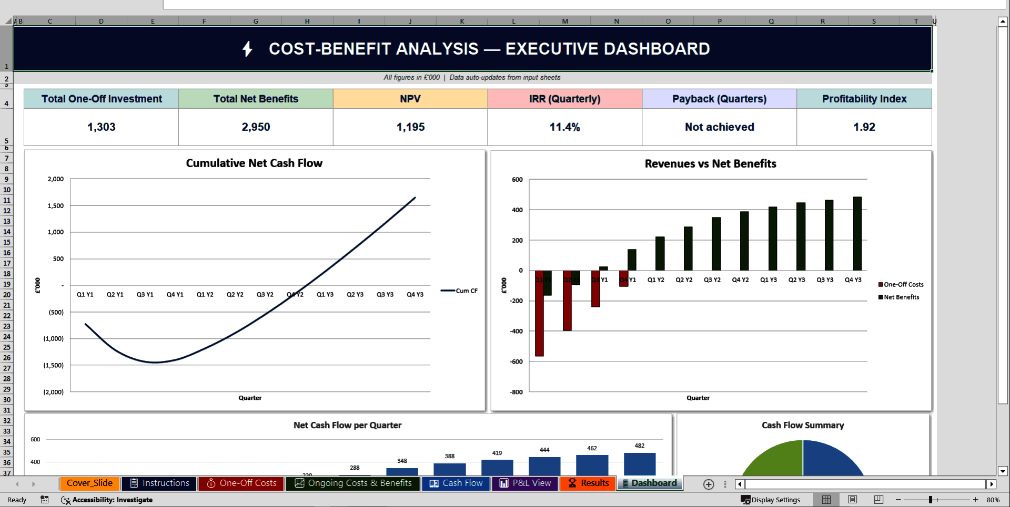The height and width of the screenshot is (507, 1010).
Task: Open the One-Off Costs sheet tab
Action: (241, 483)
